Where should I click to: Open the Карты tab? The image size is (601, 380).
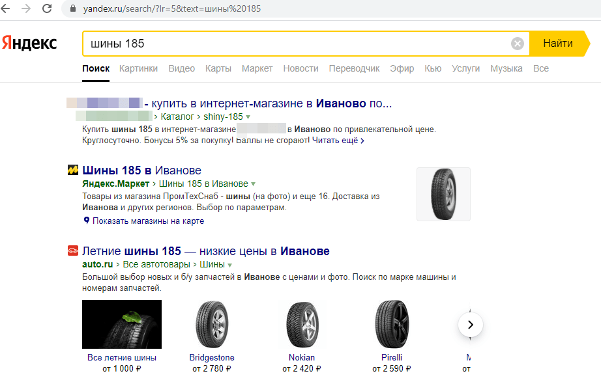tap(218, 68)
